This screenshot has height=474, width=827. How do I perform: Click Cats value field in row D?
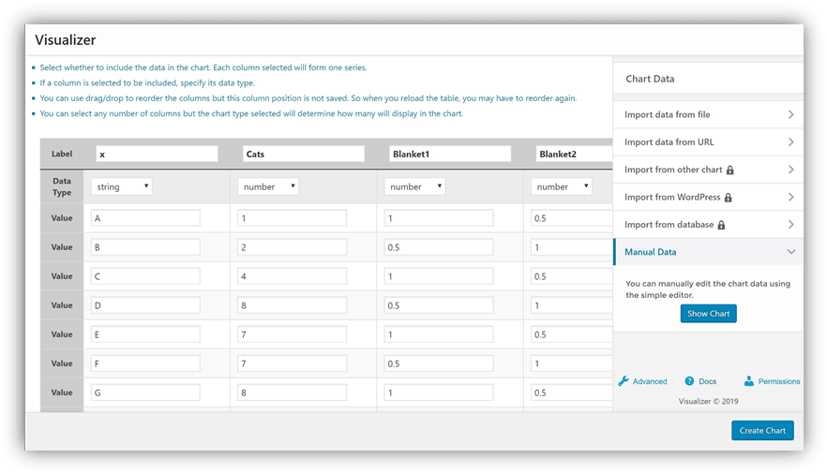[292, 305]
